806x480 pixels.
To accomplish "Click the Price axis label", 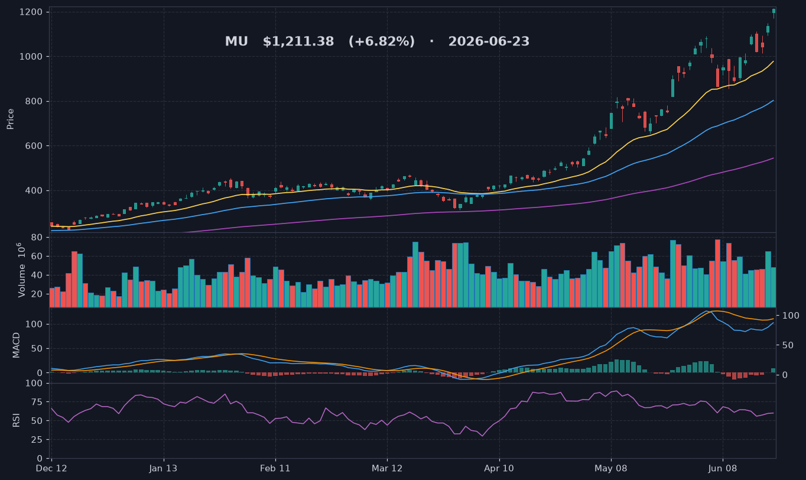I will tap(11, 119).
